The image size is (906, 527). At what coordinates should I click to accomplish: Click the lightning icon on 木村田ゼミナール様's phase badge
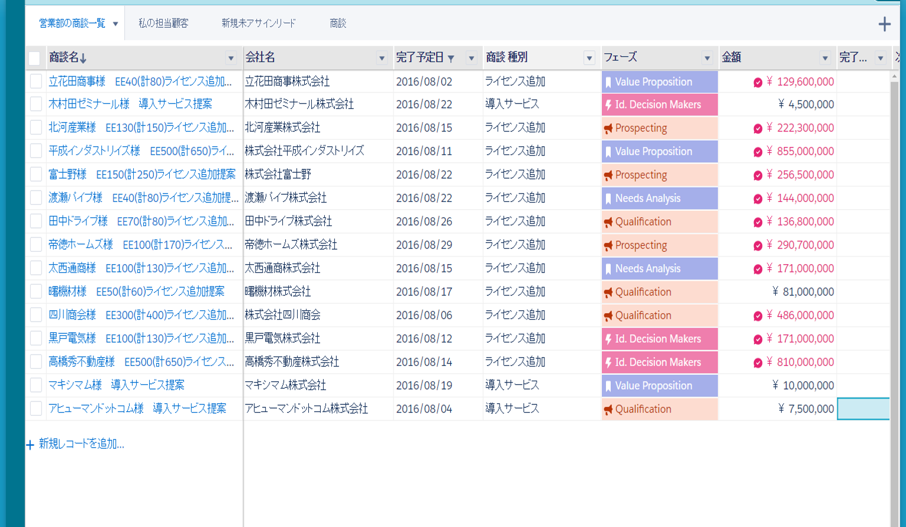(610, 104)
